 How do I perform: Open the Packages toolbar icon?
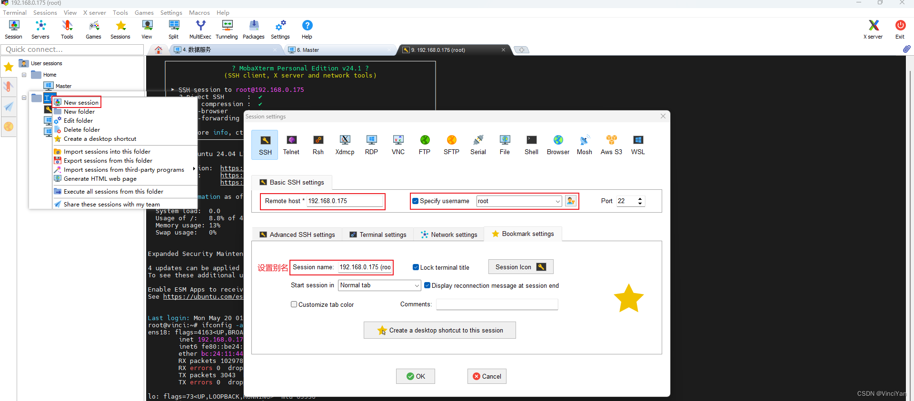pos(254,29)
